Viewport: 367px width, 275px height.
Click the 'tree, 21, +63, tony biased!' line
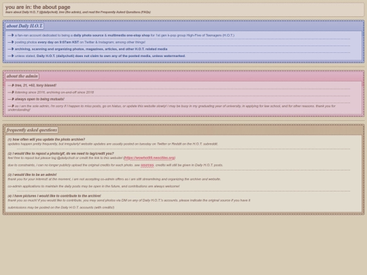35,86
